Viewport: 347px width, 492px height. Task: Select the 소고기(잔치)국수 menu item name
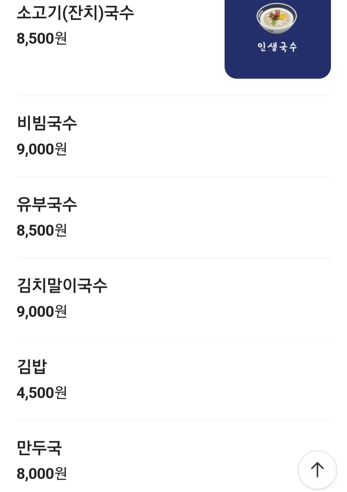click(75, 13)
